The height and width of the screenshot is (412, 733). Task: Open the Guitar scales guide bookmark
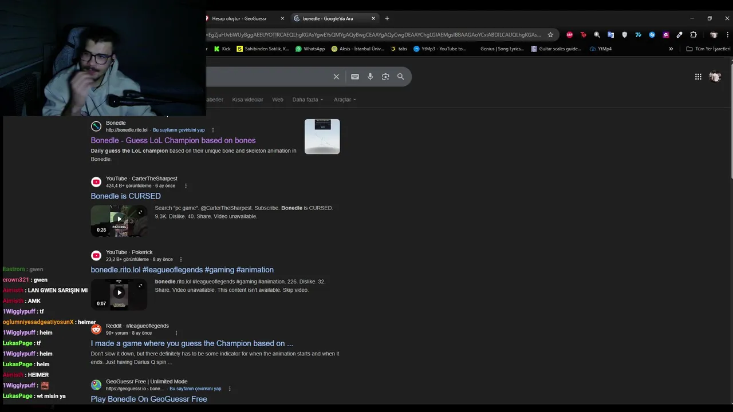click(x=556, y=49)
